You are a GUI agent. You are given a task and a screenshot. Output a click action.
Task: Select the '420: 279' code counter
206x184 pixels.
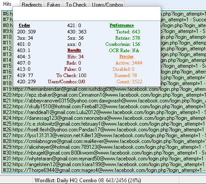click(x=26, y=82)
